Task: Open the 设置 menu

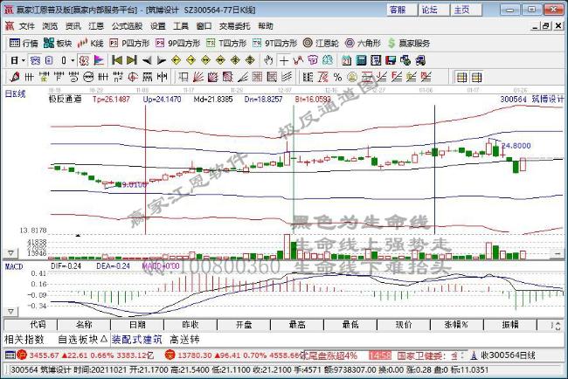Action: pyautogui.click(x=158, y=26)
